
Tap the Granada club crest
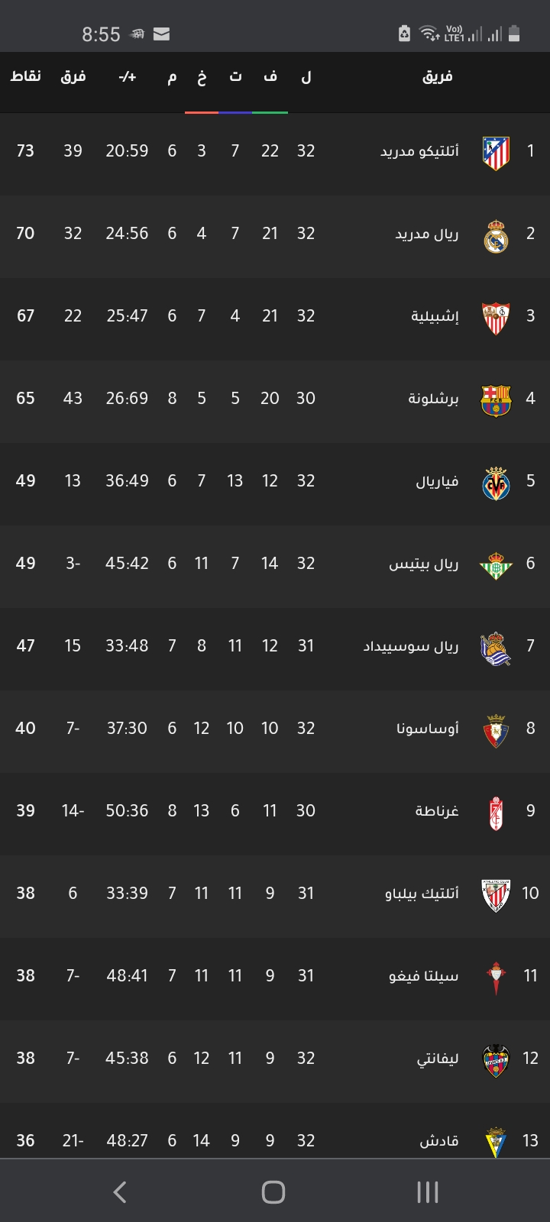click(x=496, y=813)
